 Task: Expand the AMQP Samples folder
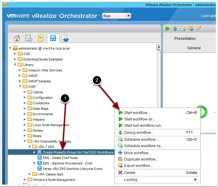click(20, 81)
